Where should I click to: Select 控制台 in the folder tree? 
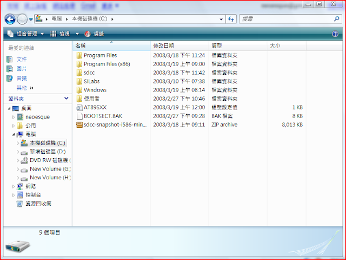pyautogui.click(x=33, y=195)
